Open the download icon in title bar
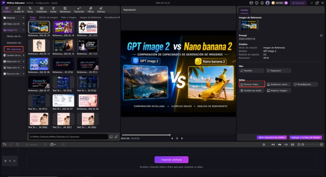This screenshot has width=326, height=177. click(x=262, y=3)
